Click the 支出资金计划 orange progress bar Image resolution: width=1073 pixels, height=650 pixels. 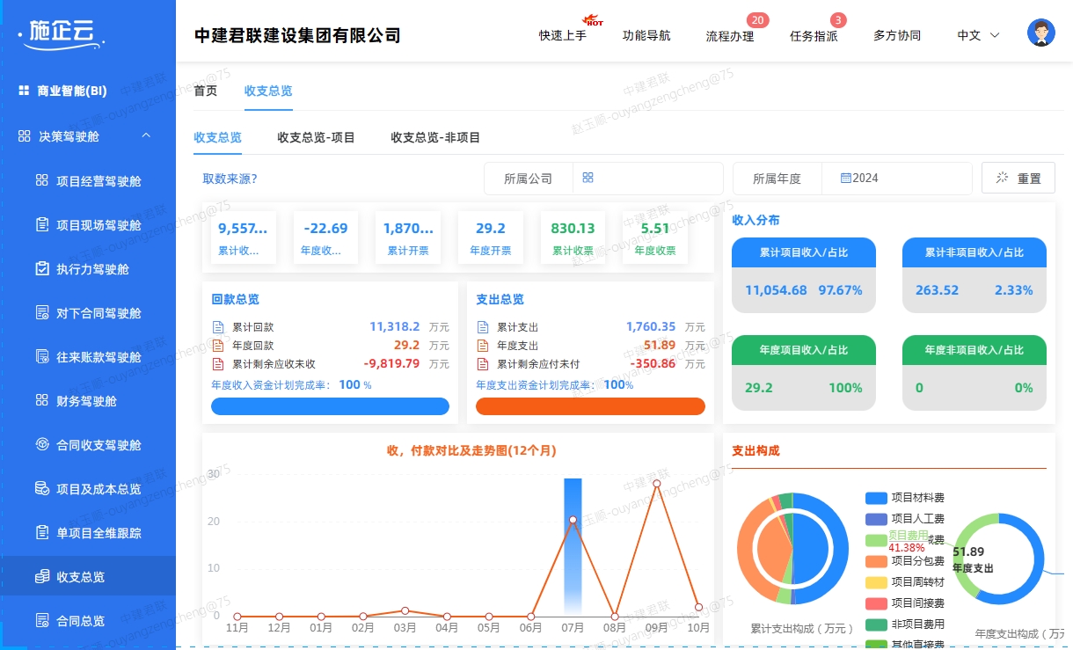(590, 405)
